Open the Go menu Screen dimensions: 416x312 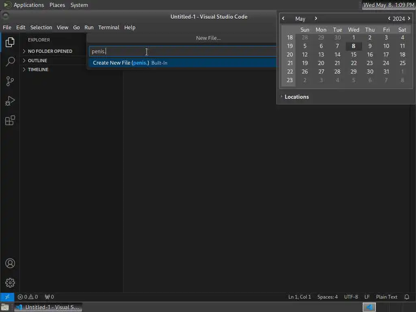point(76,27)
